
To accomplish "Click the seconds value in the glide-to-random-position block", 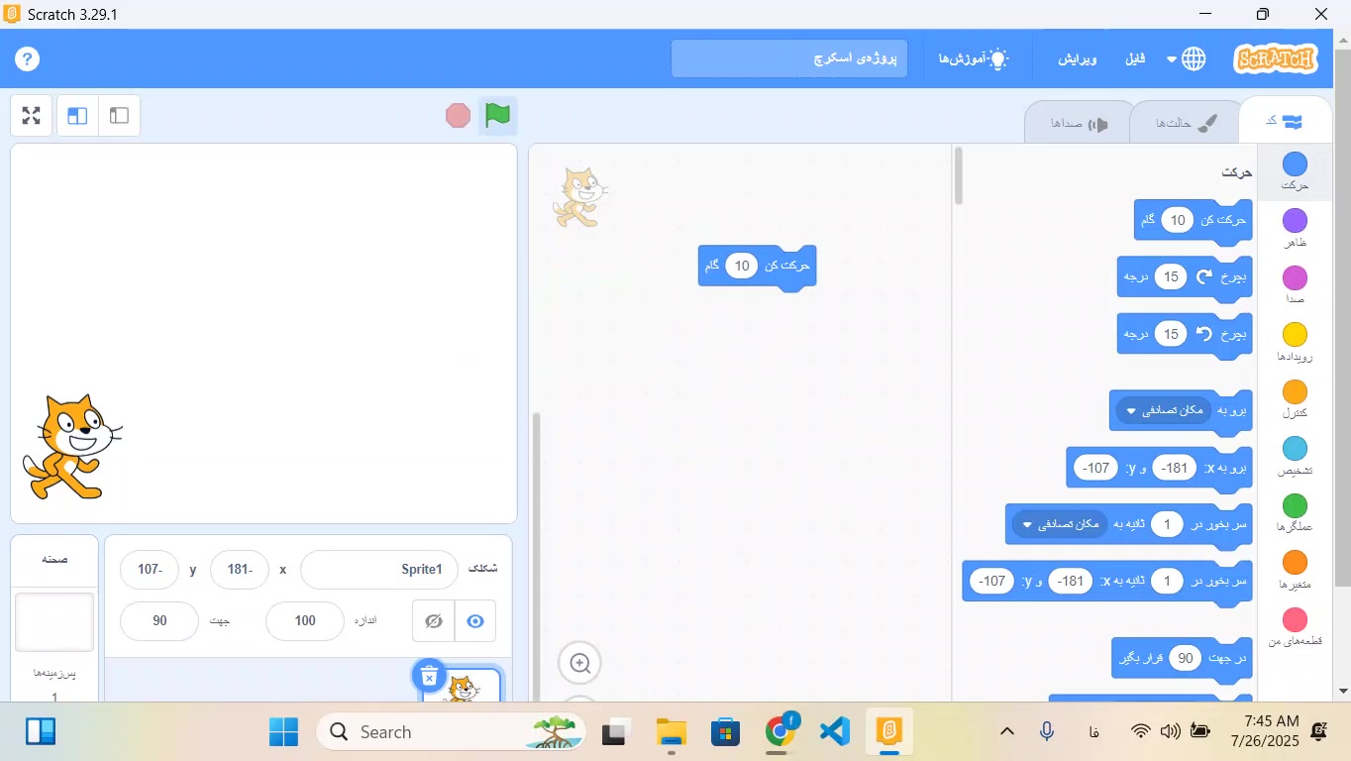I will tap(1168, 524).
